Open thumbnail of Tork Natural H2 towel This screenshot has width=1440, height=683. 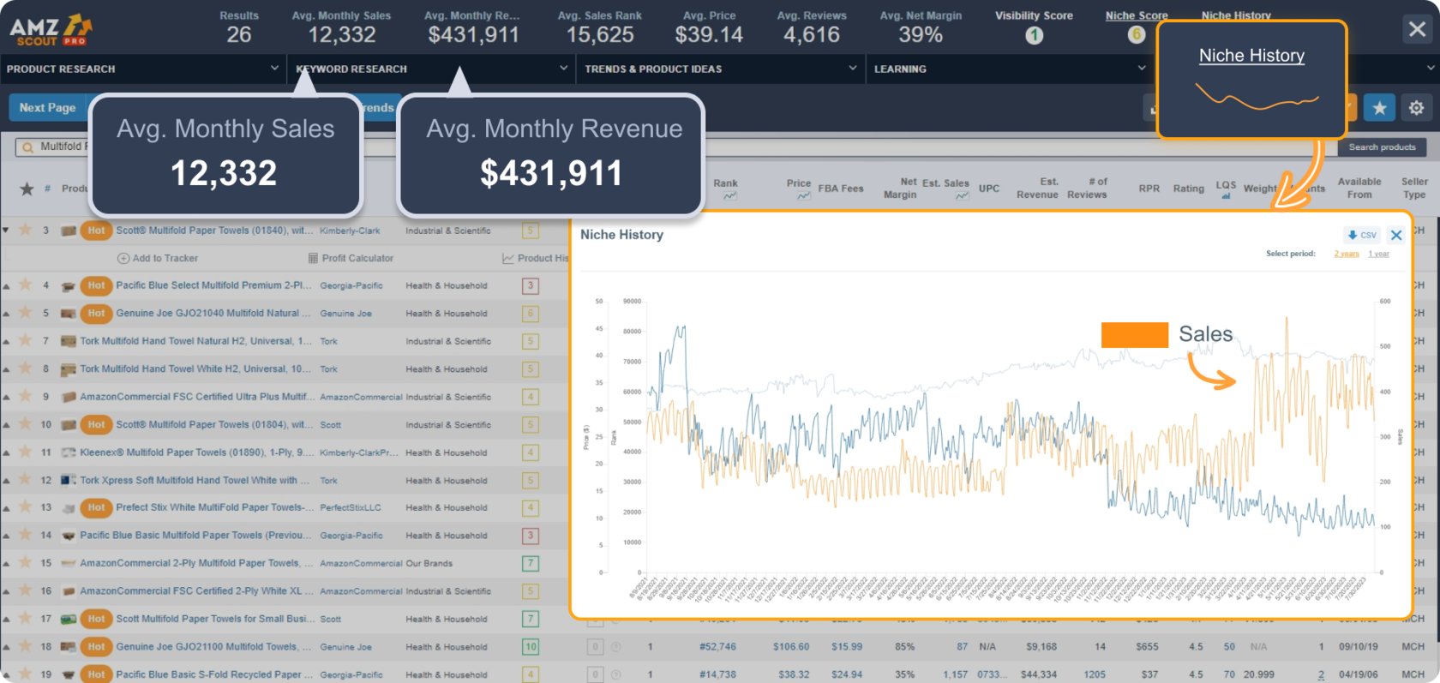[x=69, y=341]
